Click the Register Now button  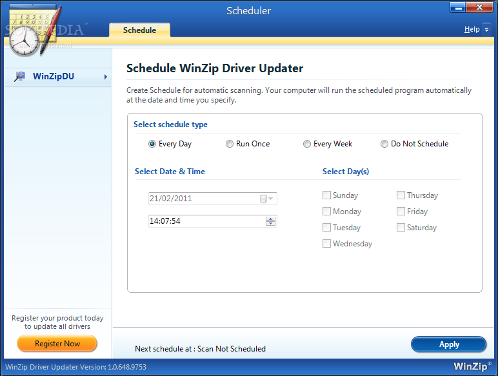(57, 344)
